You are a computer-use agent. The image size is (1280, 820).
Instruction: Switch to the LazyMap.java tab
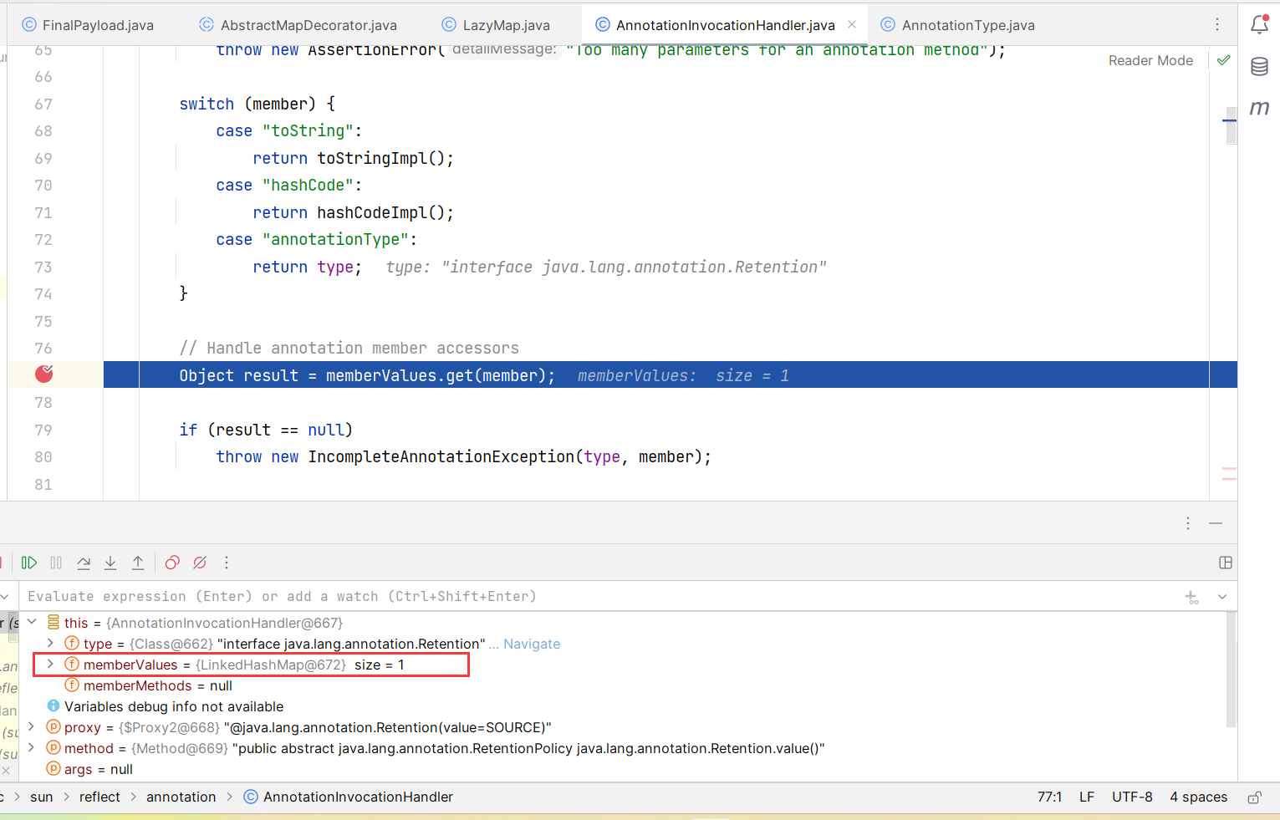[506, 25]
